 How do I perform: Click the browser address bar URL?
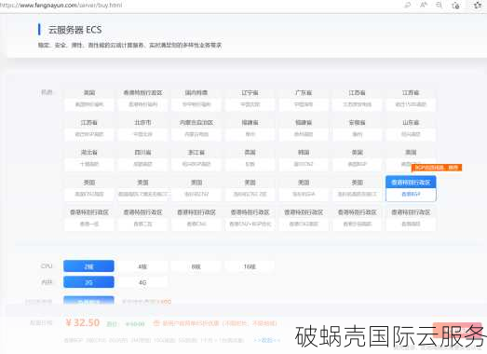tap(61, 5)
